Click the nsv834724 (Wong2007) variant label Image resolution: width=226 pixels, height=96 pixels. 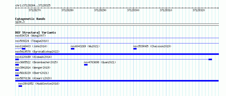pyautogui.click(x=30, y=36)
